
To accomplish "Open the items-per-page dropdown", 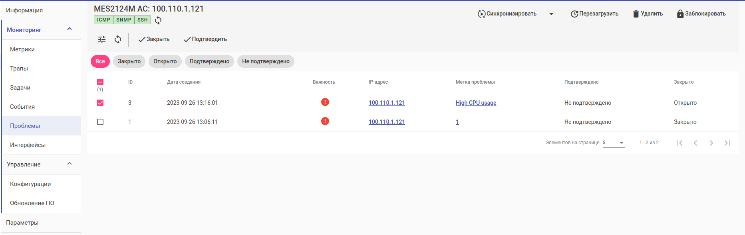I will (x=614, y=143).
